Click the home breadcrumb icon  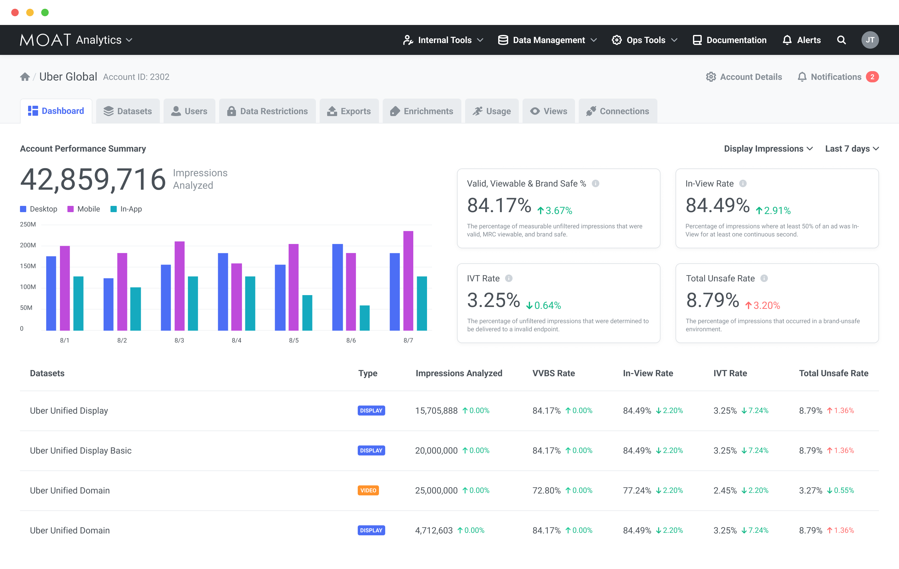coord(25,77)
